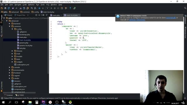Image resolution: width=187 pixels, height=105 pixels.
Task: Click the Cut scissors icon
Action: pyautogui.click(x=21, y=8)
